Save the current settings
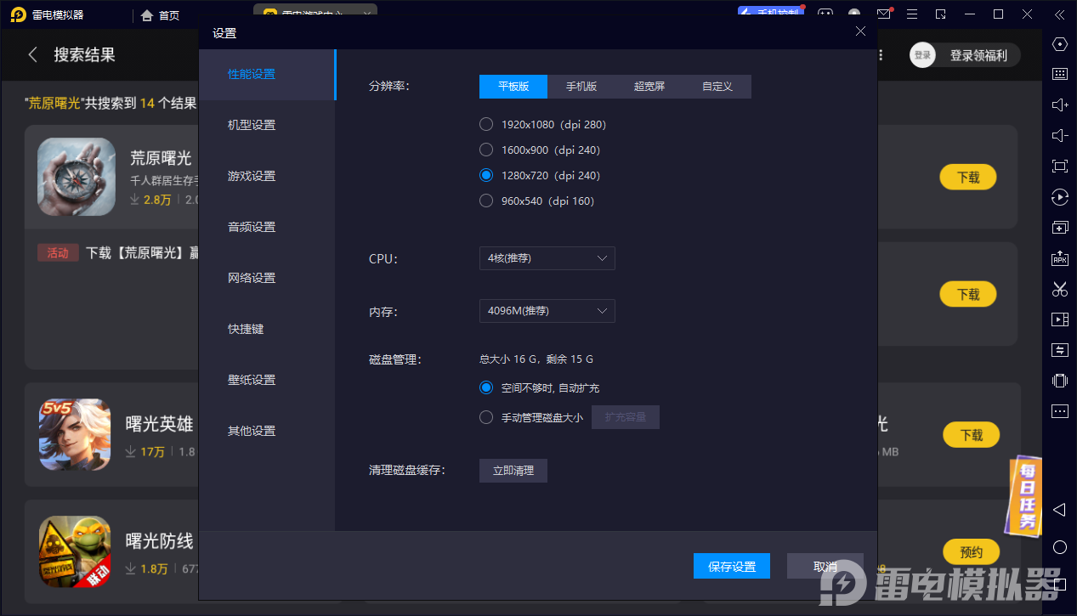The height and width of the screenshot is (616, 1077). pyautogui.click(x=731, y=566)
